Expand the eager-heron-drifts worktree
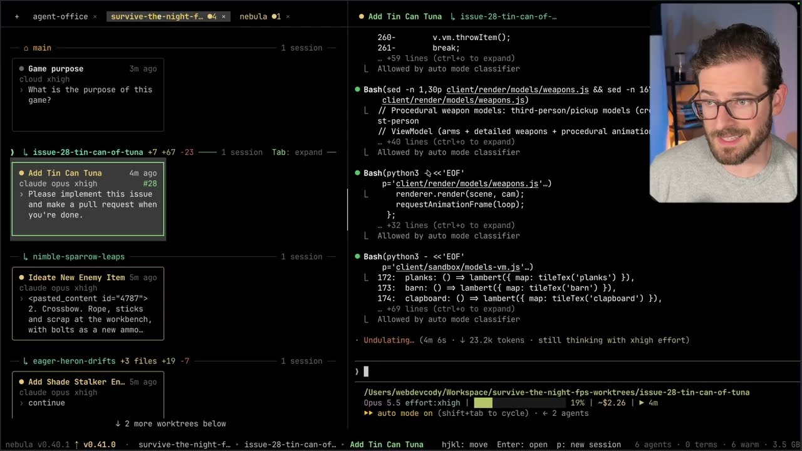The height and width of the screenshot is (451, 802). [74, 361]
